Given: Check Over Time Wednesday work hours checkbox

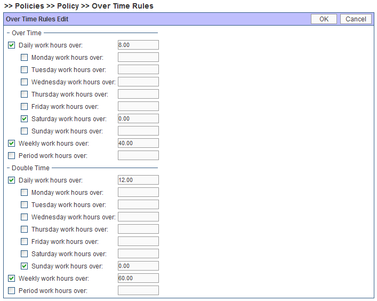Looking at the screenshot, I should 25,82.
